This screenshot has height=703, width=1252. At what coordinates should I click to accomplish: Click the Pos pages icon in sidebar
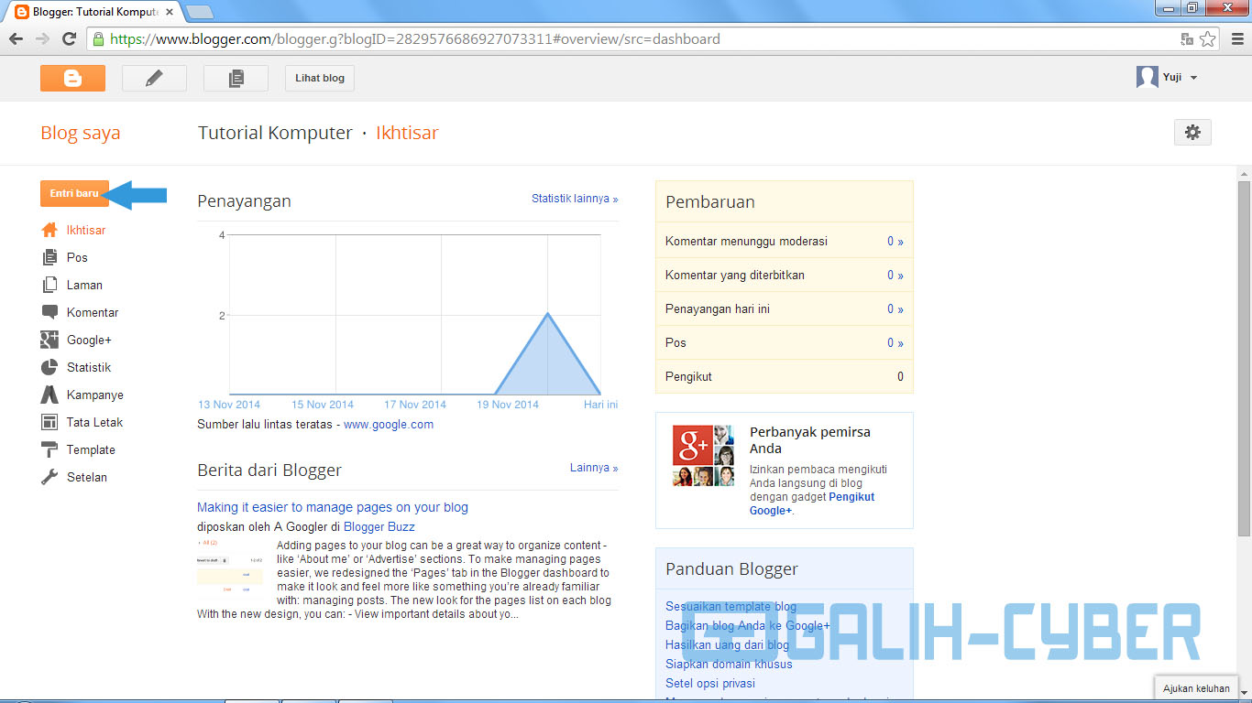tap(49, 257)
